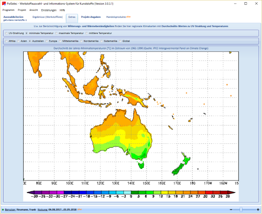Click the zoom slider handle
262x214 pixels.
(241, 209)
